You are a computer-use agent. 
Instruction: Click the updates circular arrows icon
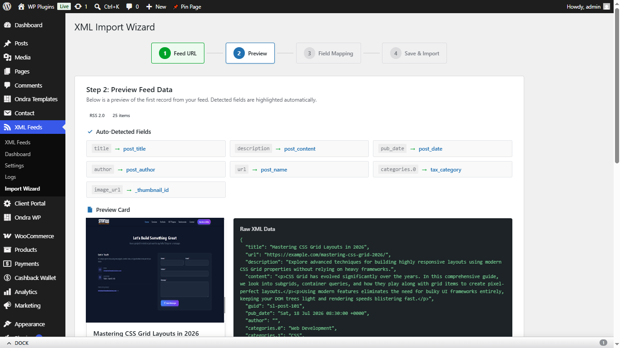click(78, 6)
